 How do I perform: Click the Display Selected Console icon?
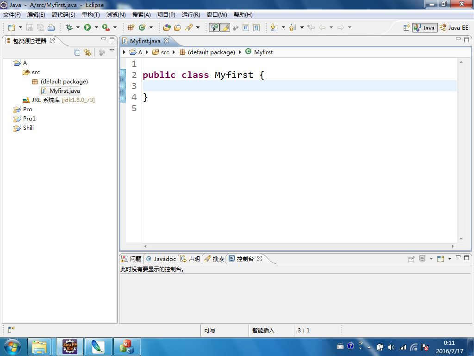[x=422, y=259]
